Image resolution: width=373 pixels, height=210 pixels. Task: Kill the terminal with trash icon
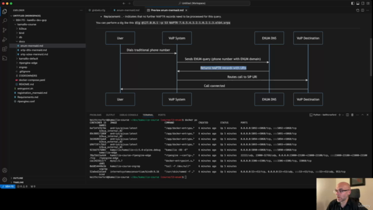tap(352, 115)
